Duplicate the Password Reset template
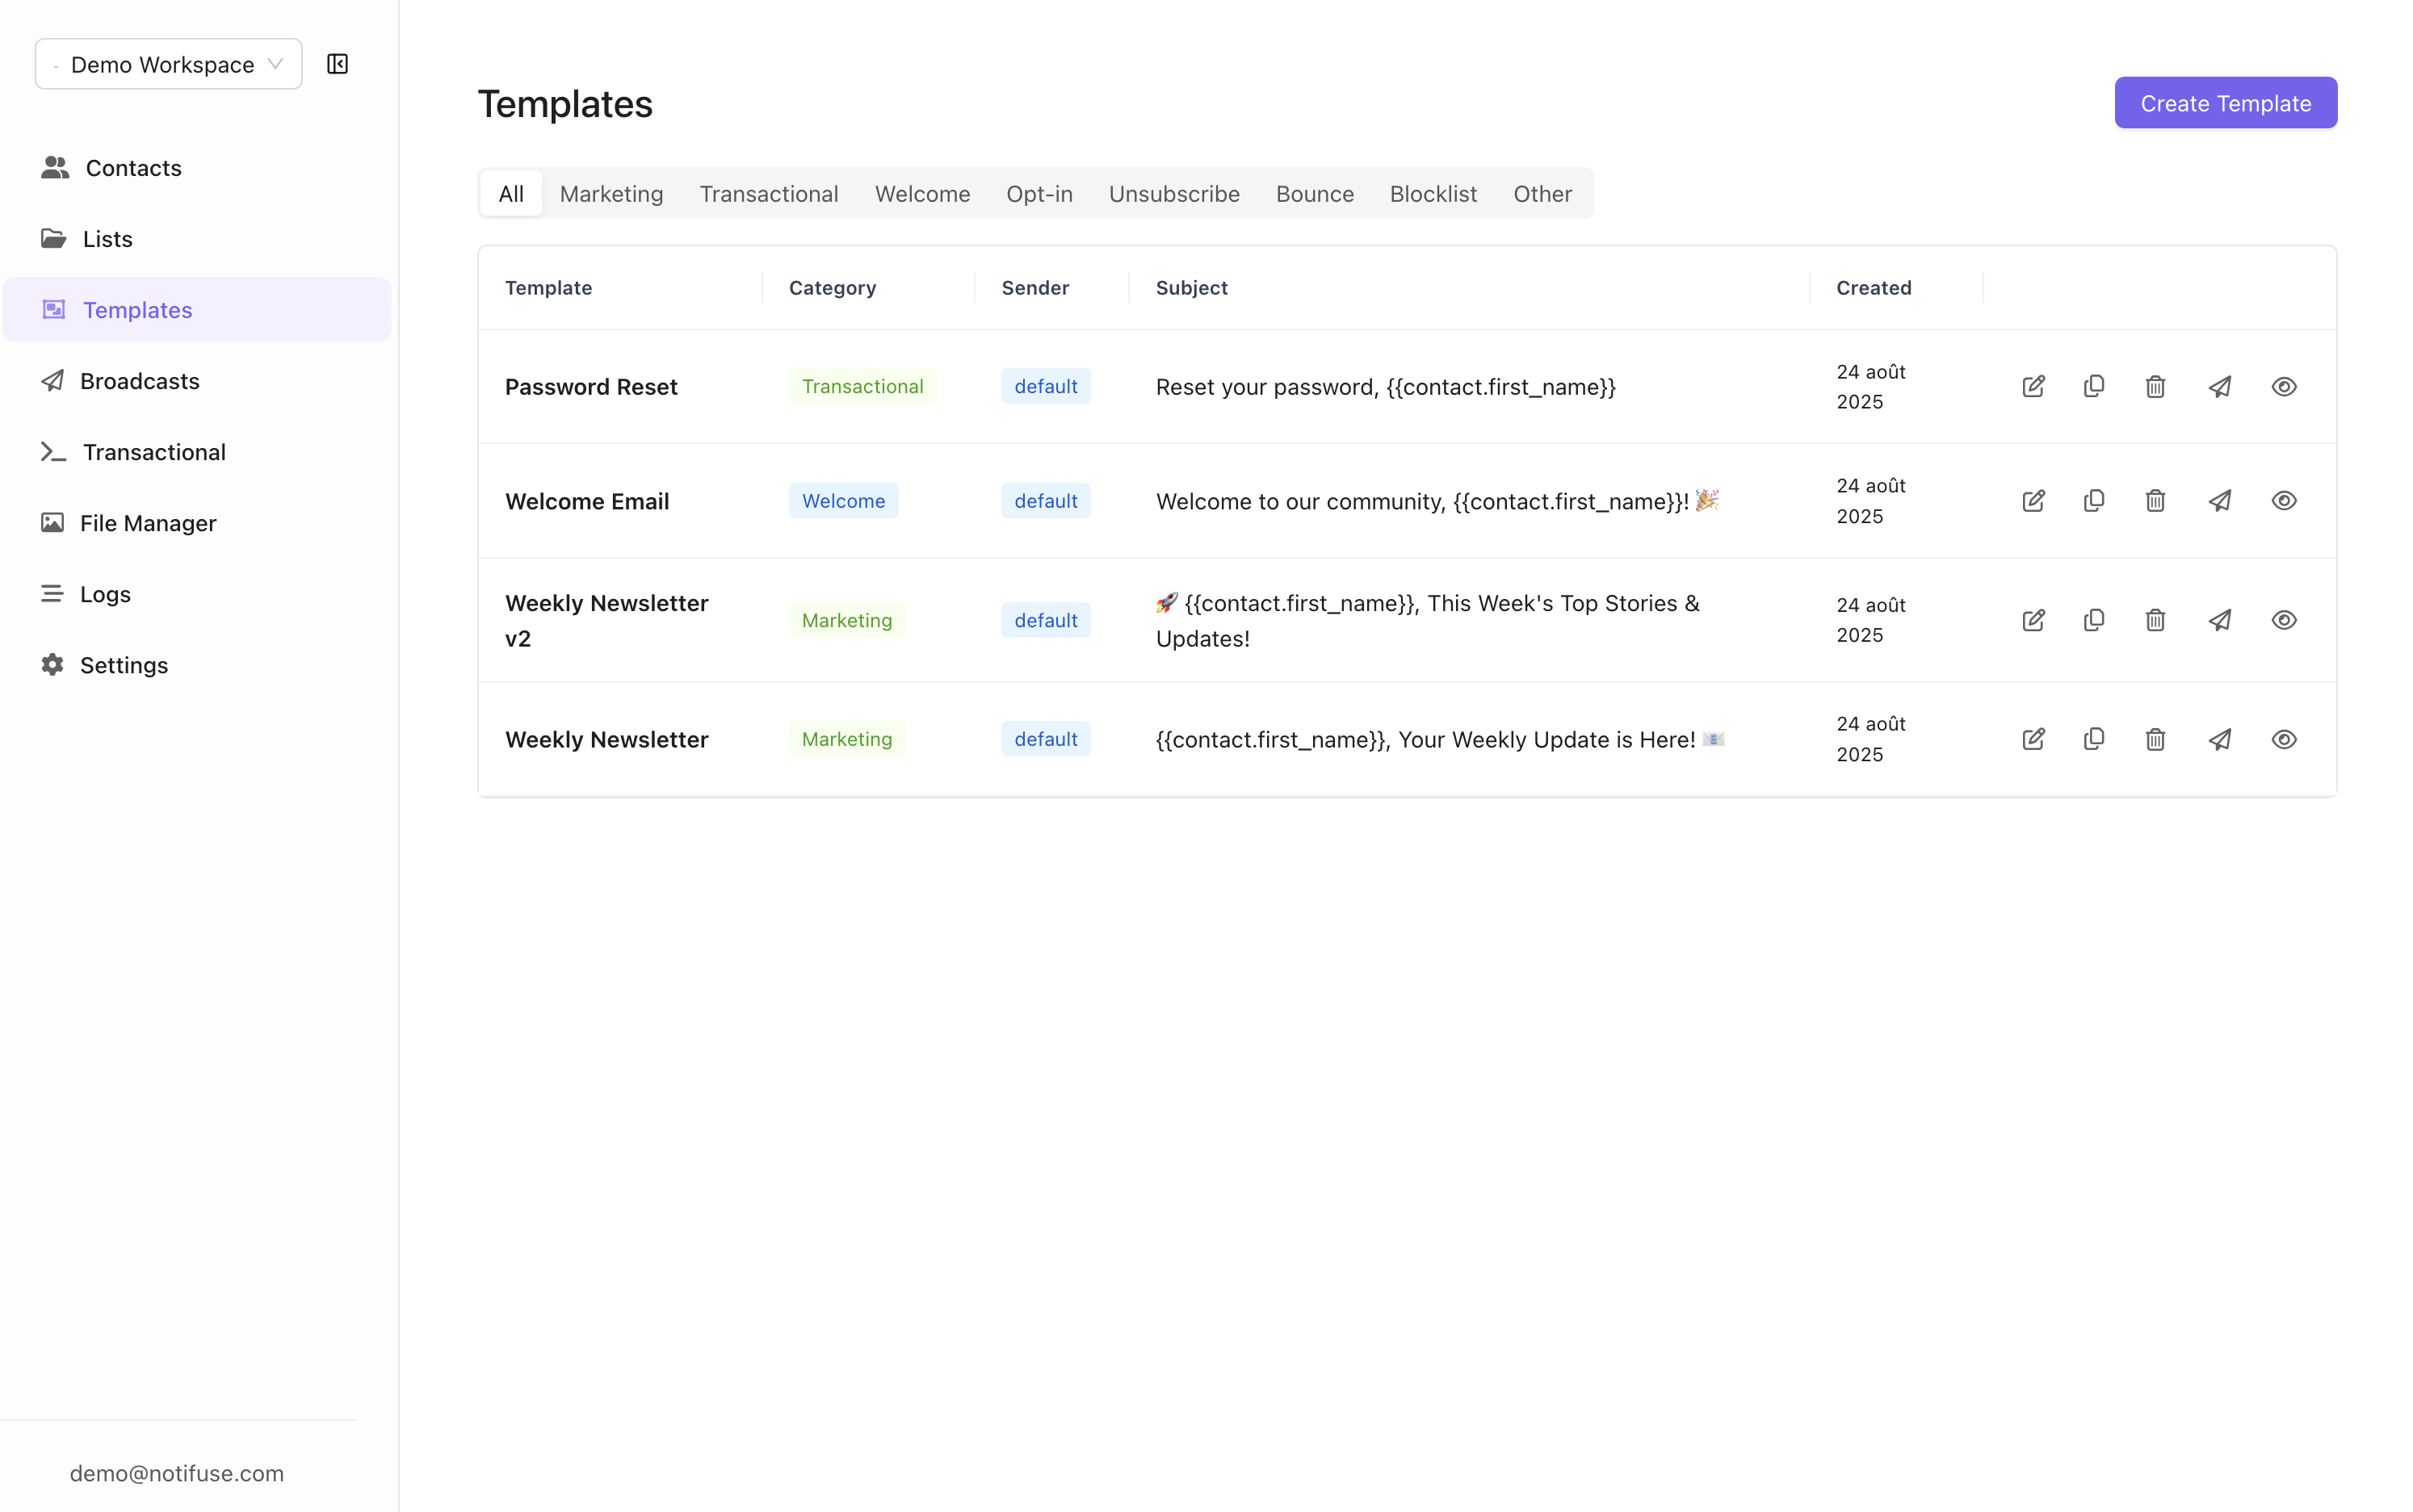Screen dimensions: 2413x1512 [x=2094, y=387]
